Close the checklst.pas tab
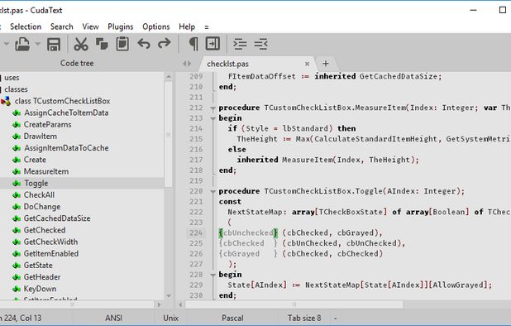 (307, 64)
